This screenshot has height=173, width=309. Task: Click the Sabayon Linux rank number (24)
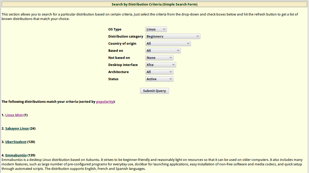(32, 129)
